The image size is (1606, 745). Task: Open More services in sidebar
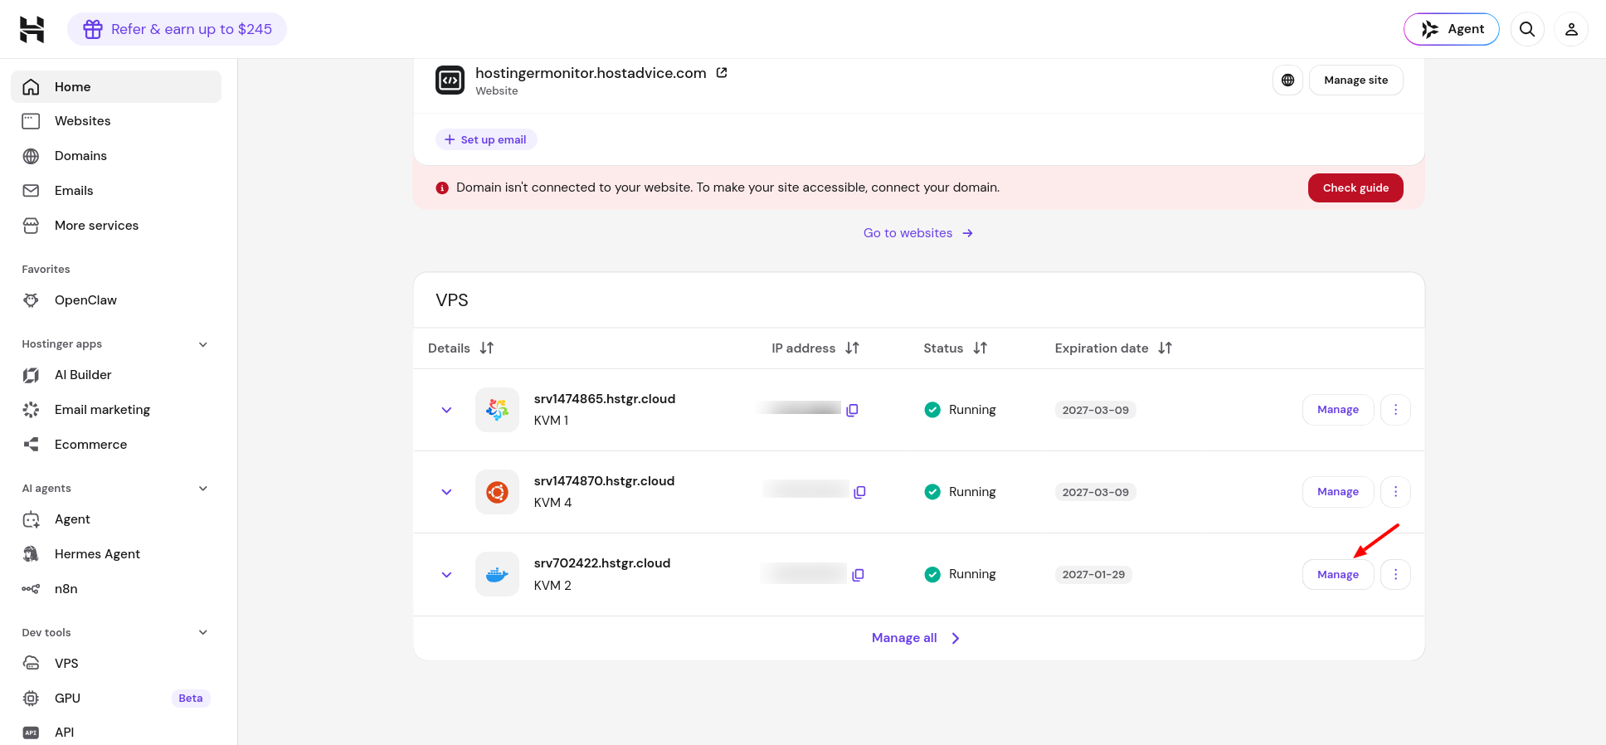pos(116,226)
